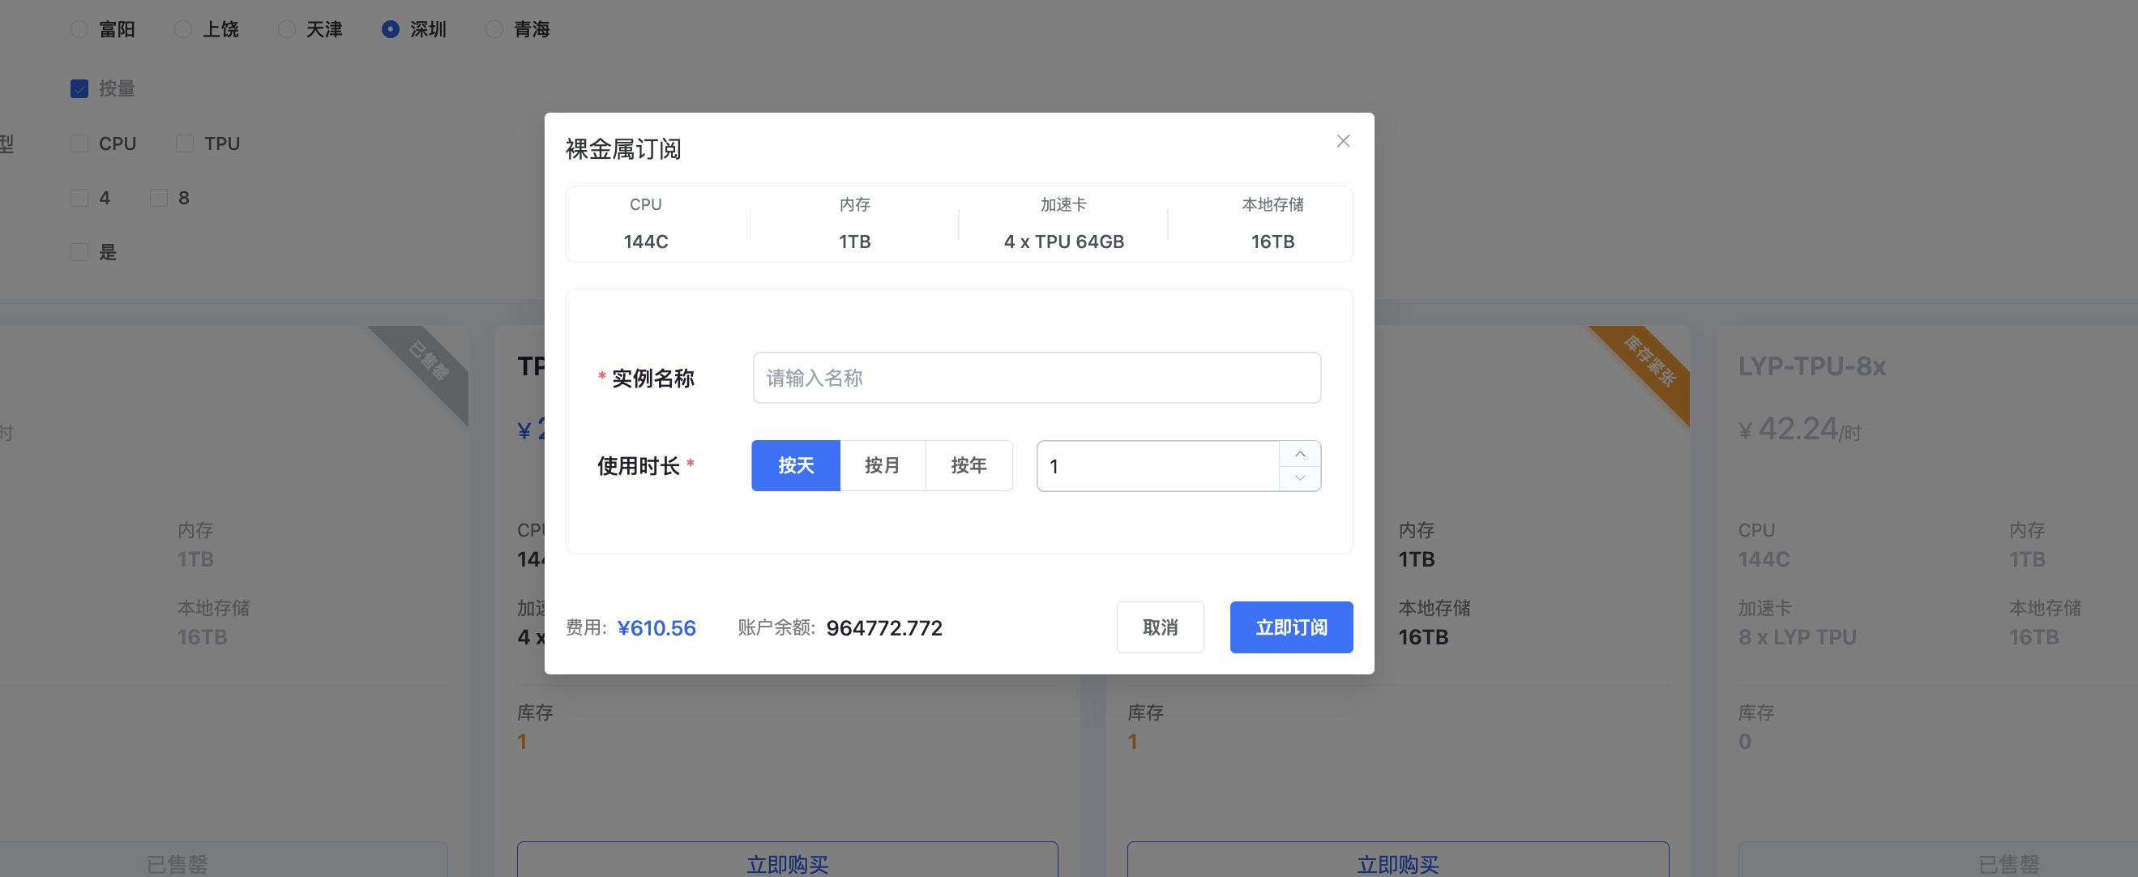The height and width of the screenshot is (877, 2138).
Task: Cancel the subscription with 取消
Action: pyautogui.click(x=1160, y=627)
